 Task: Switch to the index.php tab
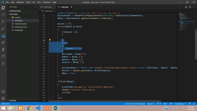[47, 7]
